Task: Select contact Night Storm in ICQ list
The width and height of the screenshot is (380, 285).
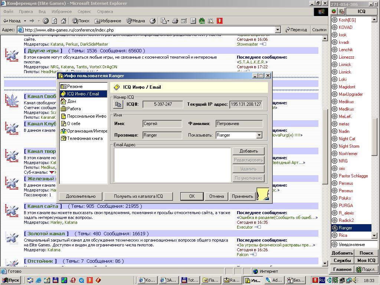Action: 349,146
